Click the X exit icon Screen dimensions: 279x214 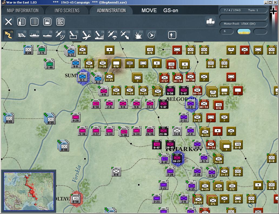(x=8, y=22)
